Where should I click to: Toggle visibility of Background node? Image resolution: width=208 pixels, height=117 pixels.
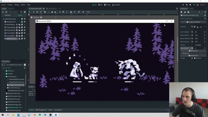pyautogui.click(x=25, y=22)
